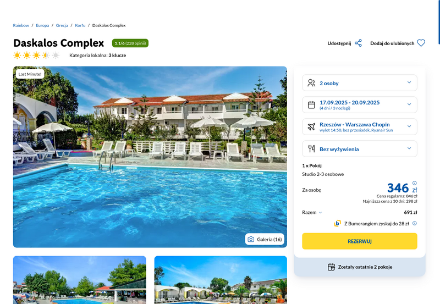The image size is (440, 304).
Task: Click the info icon next to the 346 zł price
Action: point(415,183)
